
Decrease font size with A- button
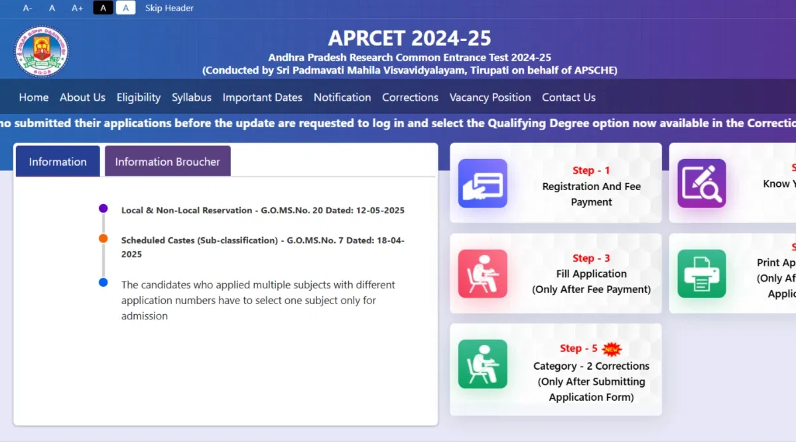pos(27,8)
